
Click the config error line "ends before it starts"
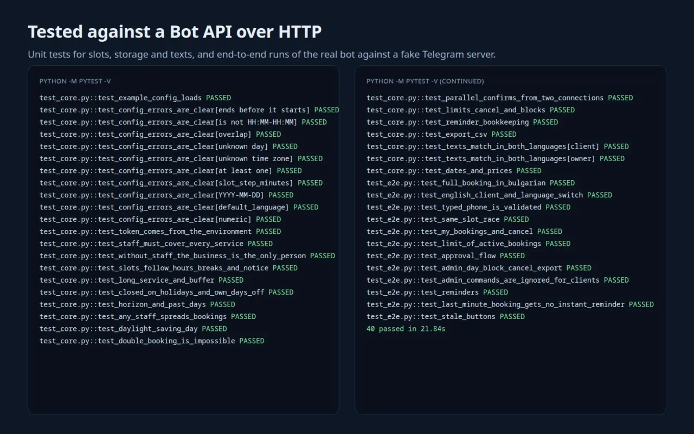[189, 110]
